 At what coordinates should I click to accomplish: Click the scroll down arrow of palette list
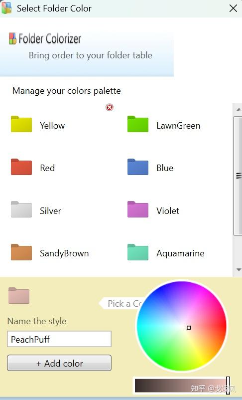tap(239, 270)
